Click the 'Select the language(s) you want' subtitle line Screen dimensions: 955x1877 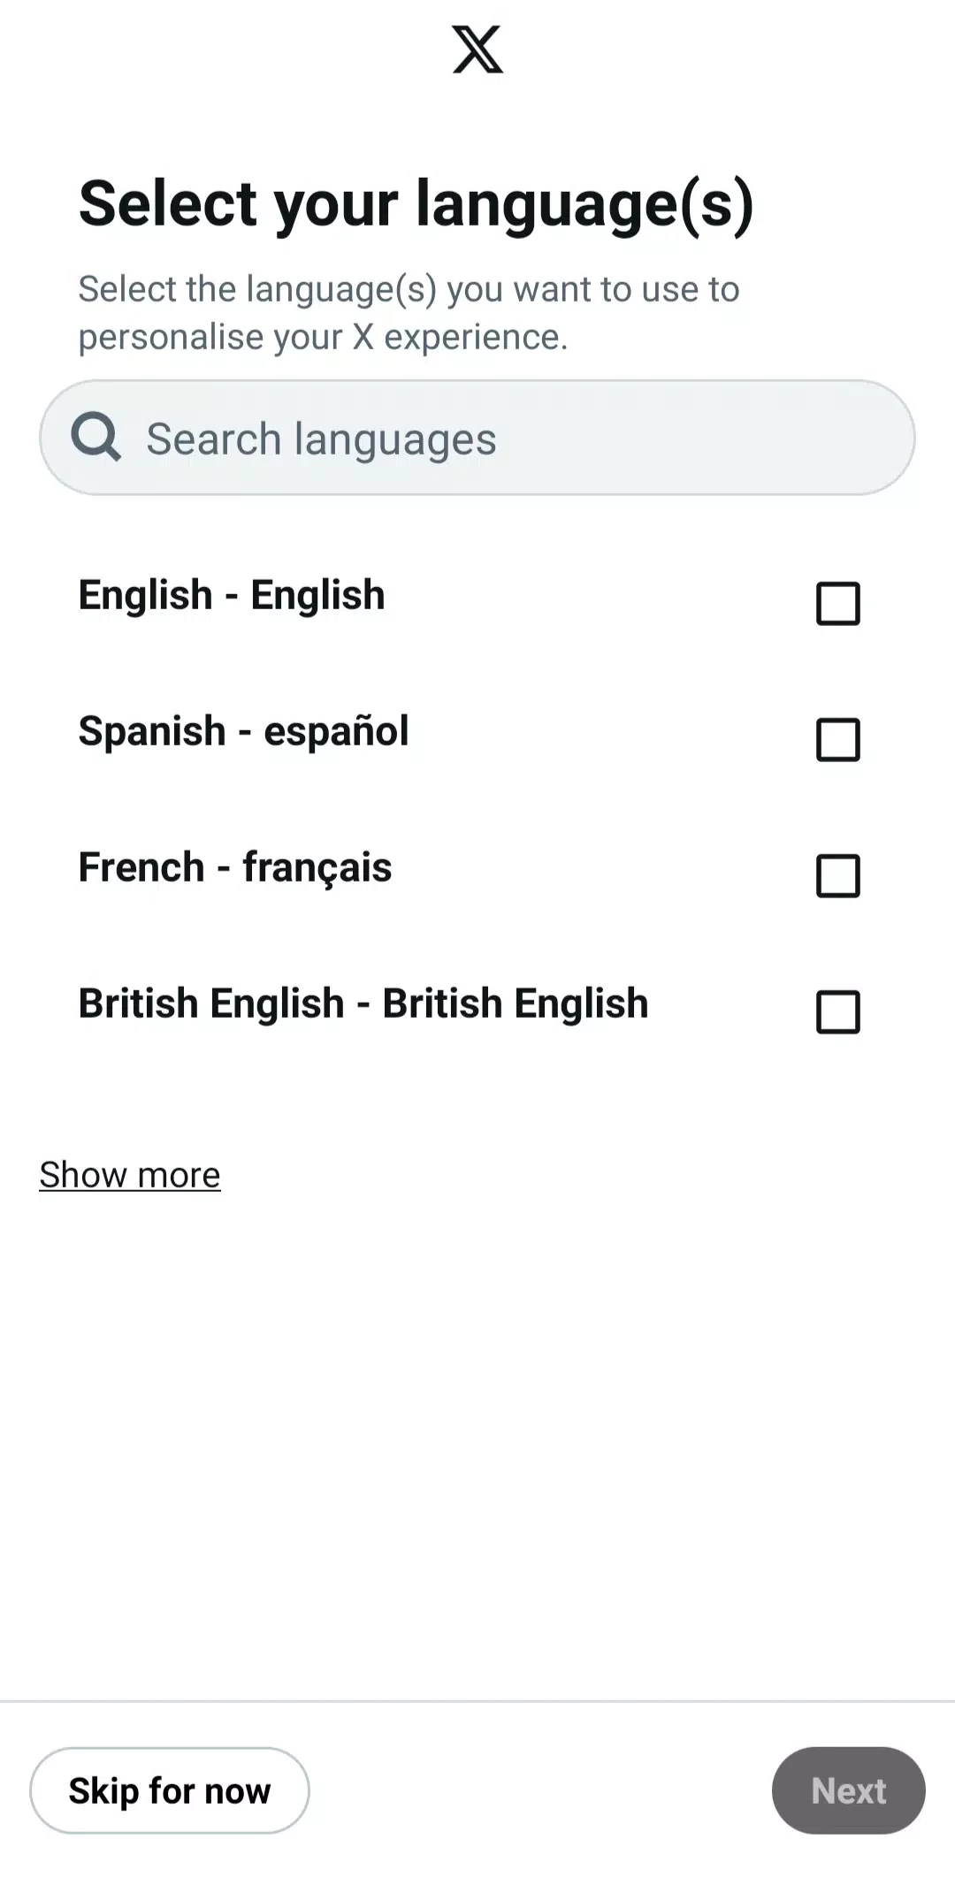pos(409,289)
